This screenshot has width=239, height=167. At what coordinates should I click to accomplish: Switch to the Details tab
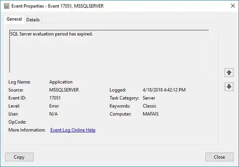[33, 19]
